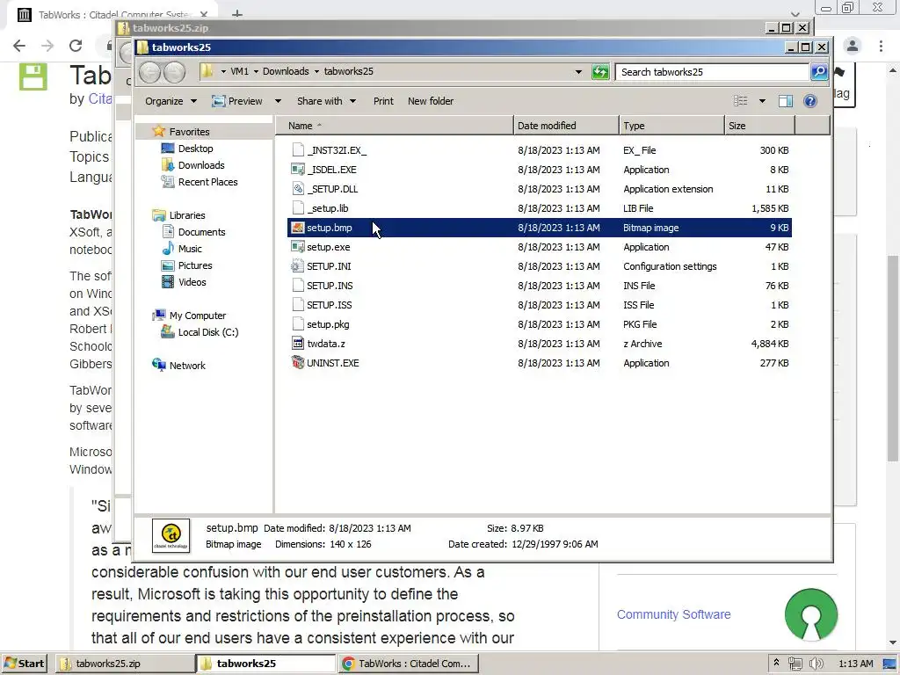Click the volume speaker tray icon
The image size is (900, 675).
[817, 664]
